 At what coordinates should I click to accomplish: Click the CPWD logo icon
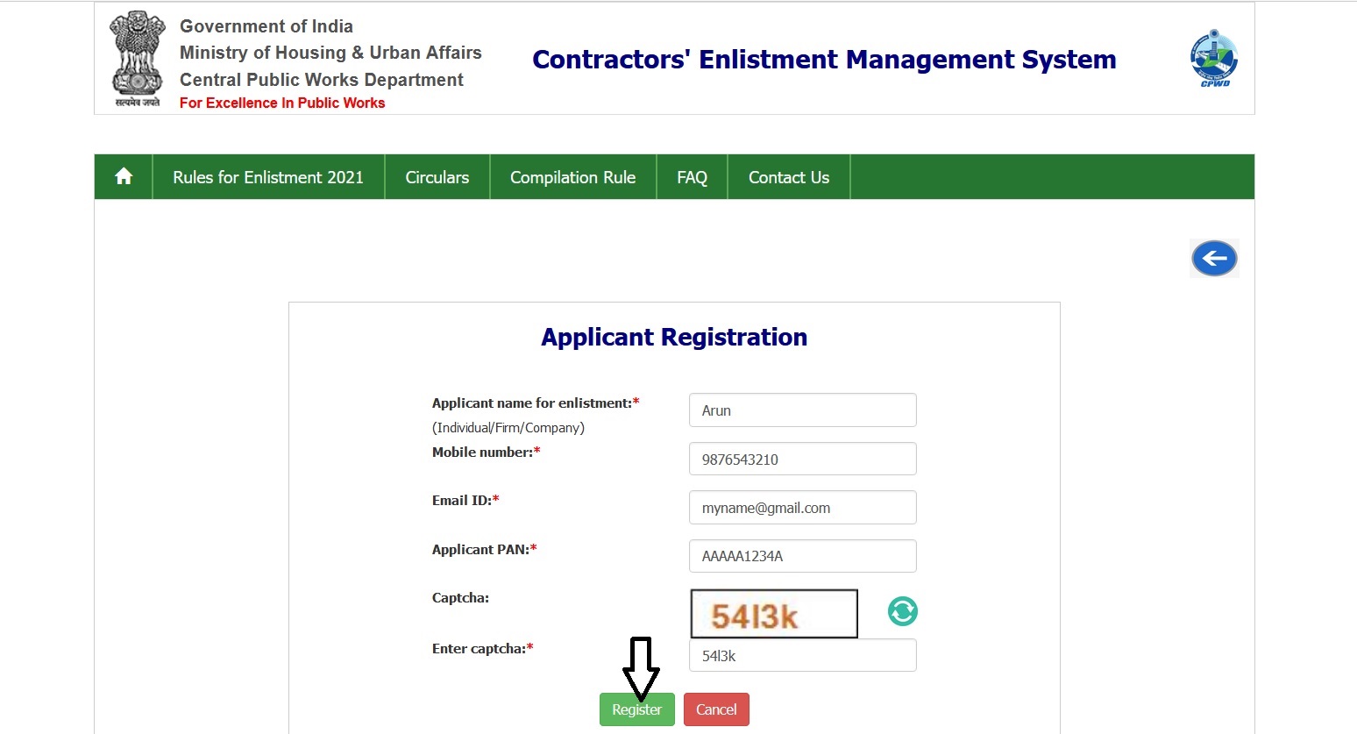point(1214,60)
